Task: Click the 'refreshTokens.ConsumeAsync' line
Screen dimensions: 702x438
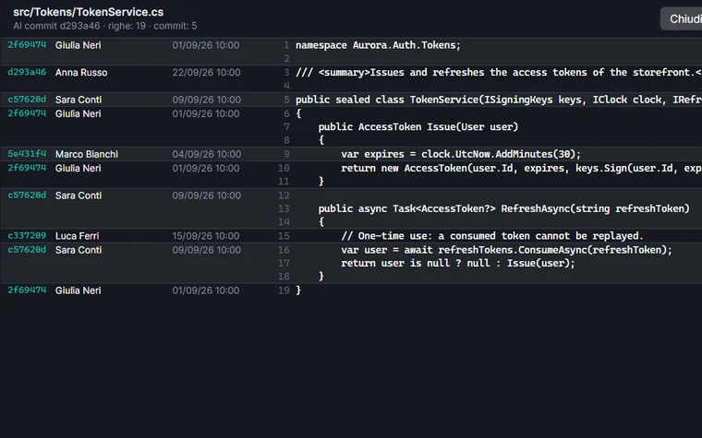Action: coord(506,250)
